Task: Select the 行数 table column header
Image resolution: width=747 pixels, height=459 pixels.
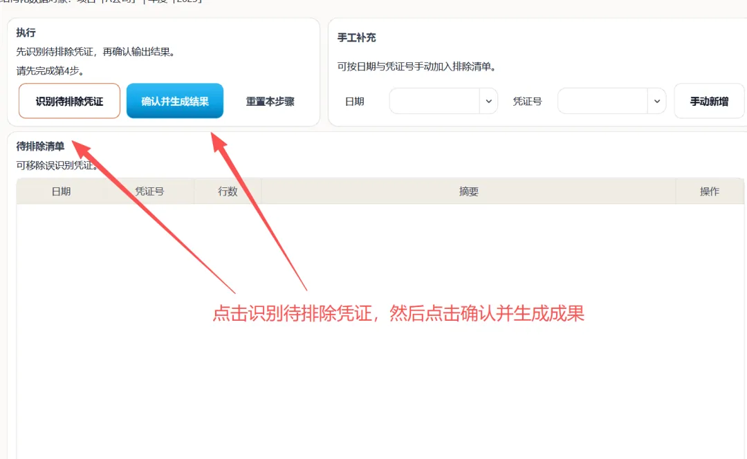Action: tap(228, 191)
